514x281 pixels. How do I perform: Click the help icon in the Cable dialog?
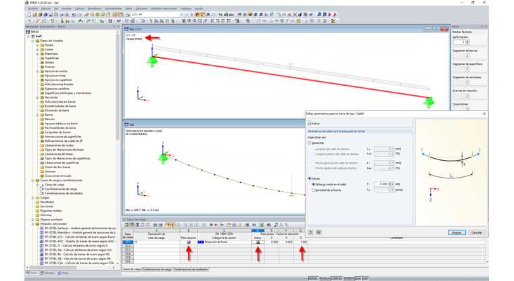(310, 232)
